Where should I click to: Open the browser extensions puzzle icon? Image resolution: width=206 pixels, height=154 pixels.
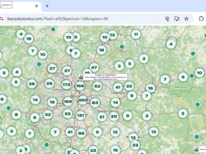point(201,18)
